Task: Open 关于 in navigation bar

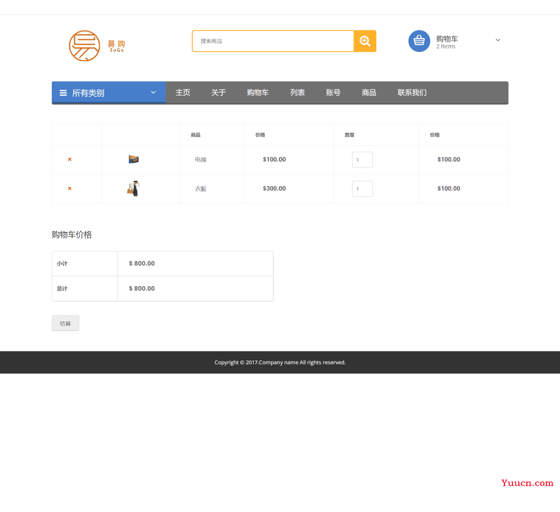Action: click(218, 93)
